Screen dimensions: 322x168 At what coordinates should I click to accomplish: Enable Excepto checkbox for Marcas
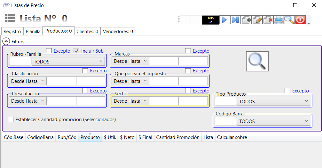[x=188, y=51]
